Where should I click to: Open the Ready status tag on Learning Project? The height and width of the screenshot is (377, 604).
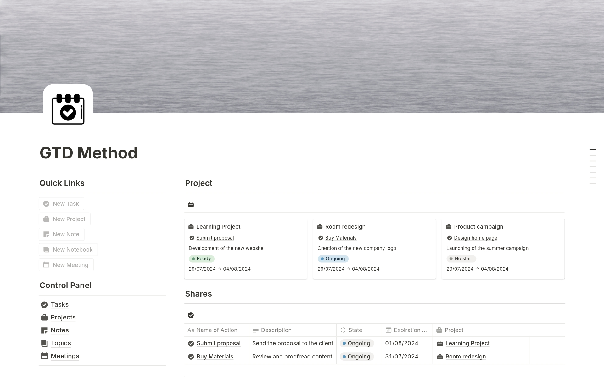(x=201, y=259)
